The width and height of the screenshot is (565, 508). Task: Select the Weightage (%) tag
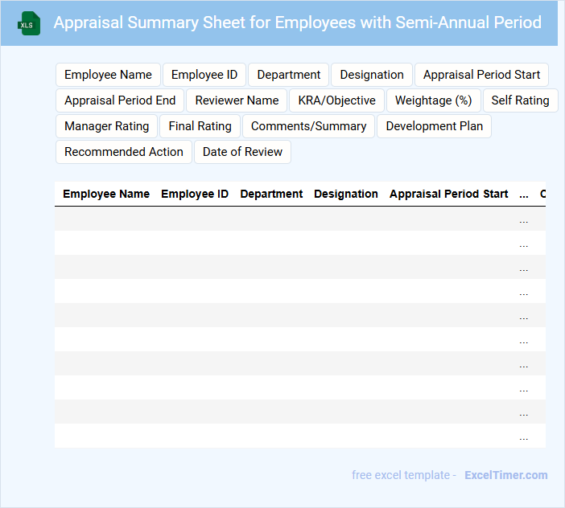tap(433, 100)
